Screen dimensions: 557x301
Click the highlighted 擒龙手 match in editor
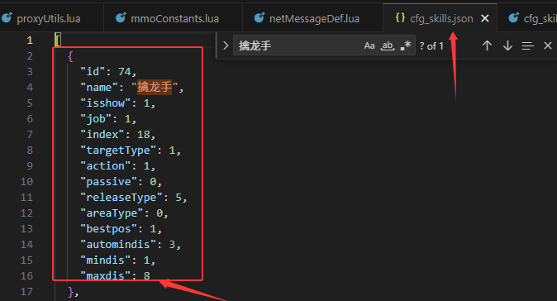(x=155, y=87)
